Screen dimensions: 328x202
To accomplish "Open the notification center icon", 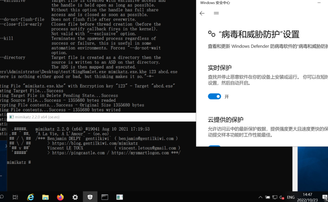I will 325,197.
